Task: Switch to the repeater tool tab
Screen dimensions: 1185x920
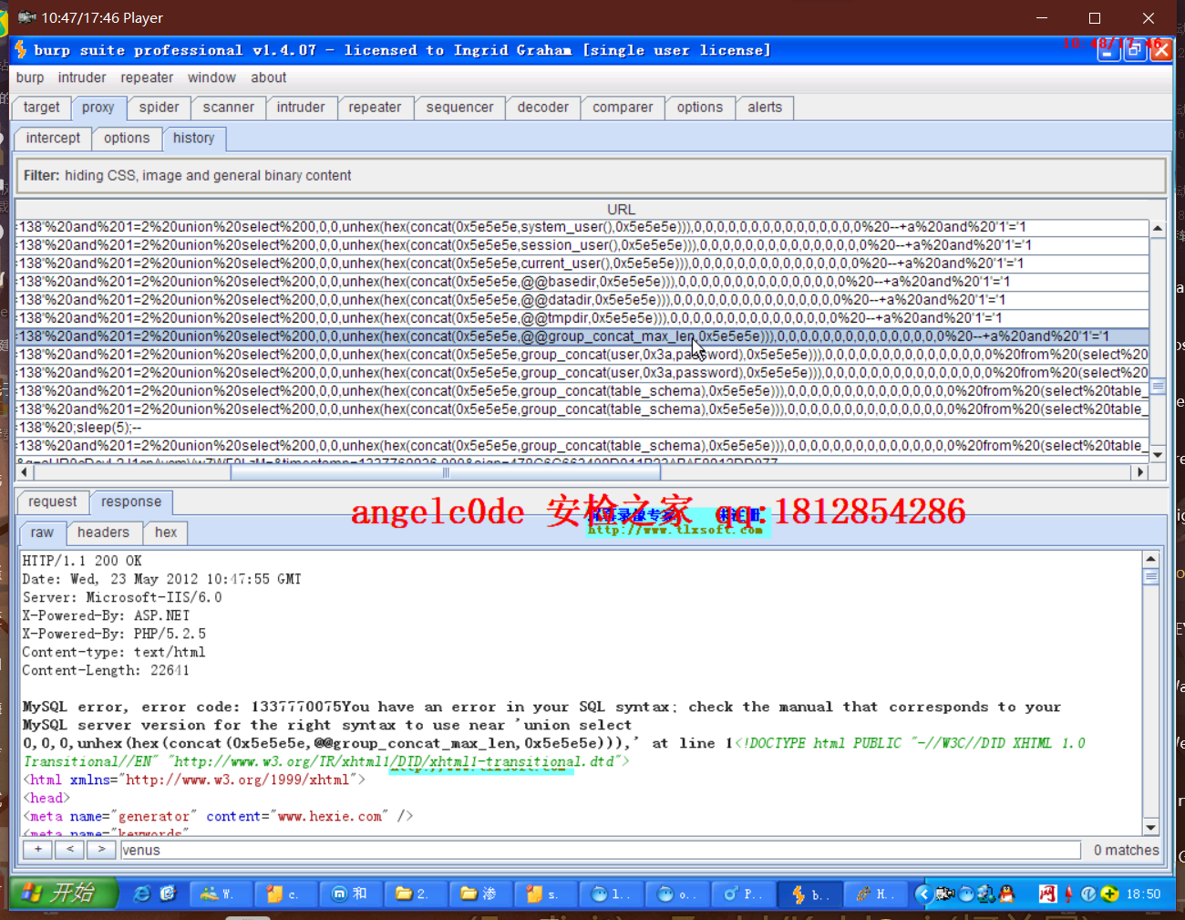Action: point(375,108)
